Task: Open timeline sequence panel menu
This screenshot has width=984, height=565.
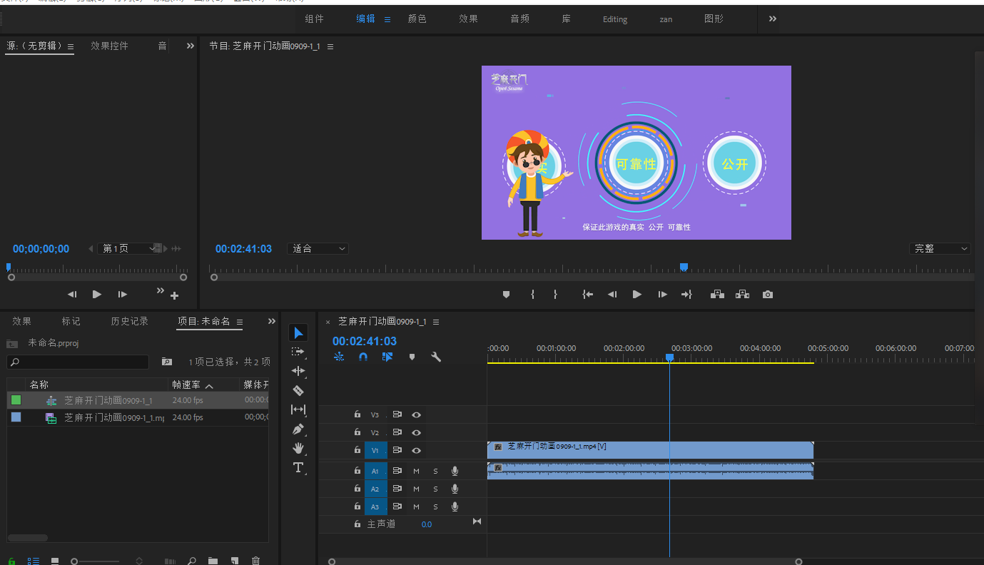Action: [436, 322]
